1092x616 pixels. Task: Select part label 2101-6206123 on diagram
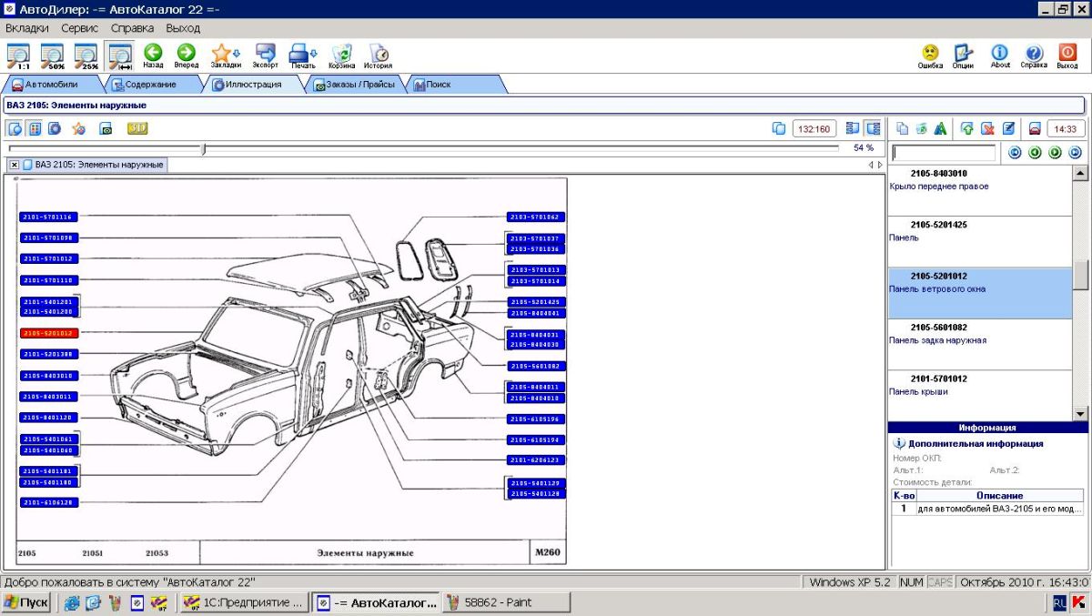[537, 460]
